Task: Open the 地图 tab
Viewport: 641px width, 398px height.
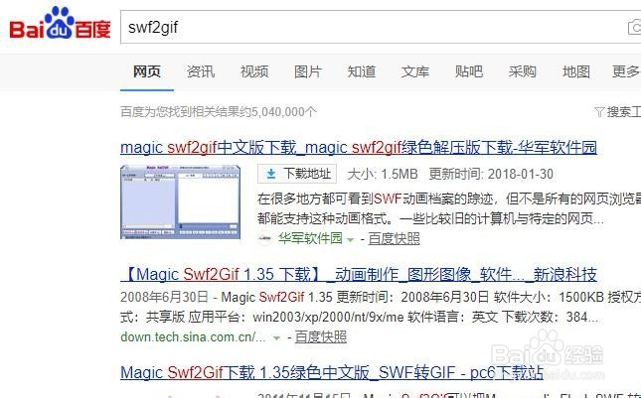Action: [576, 71]
